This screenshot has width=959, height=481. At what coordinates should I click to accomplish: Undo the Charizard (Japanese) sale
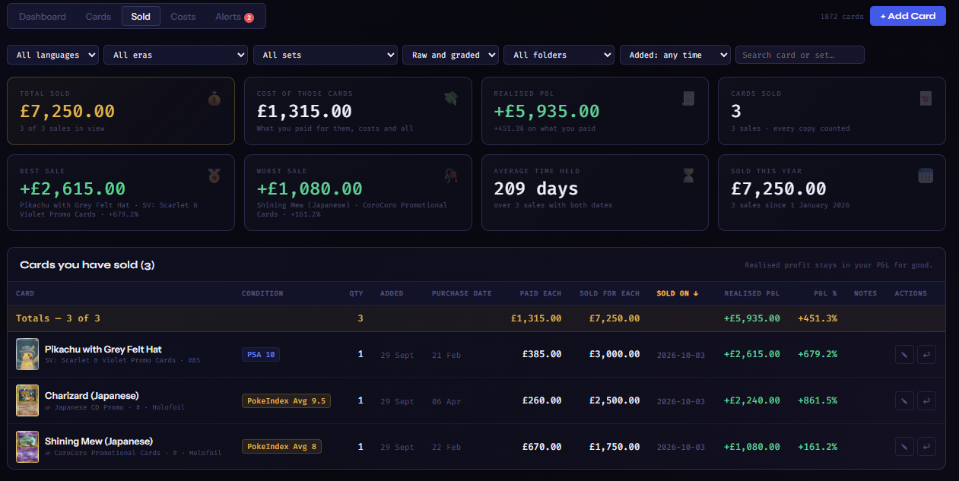coord(926,400)
